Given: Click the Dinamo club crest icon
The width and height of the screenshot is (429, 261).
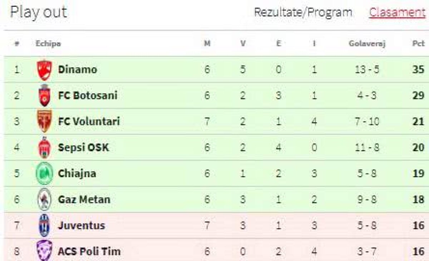Looking at the screenshot, I should click(x=44, y=70).
